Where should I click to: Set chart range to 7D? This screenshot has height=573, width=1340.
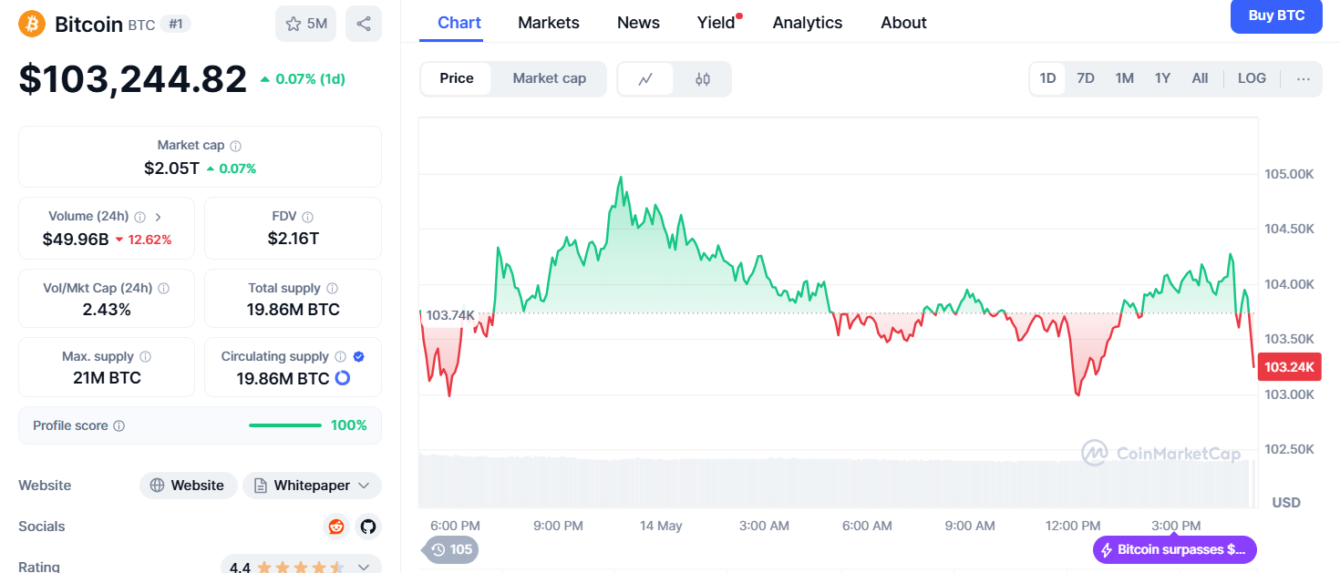(x=1086, y=79)
